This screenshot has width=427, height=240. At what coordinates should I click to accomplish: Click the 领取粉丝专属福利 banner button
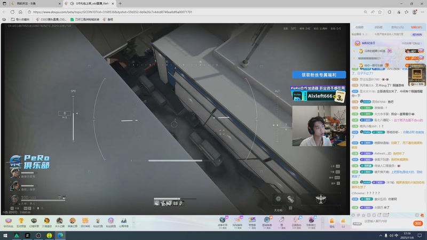(319, 75)
